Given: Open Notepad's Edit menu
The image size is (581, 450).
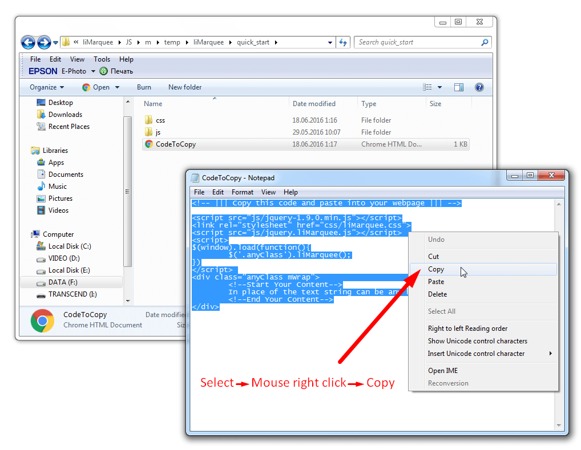Looking at the screenshot, I should (x=218, y=192).
